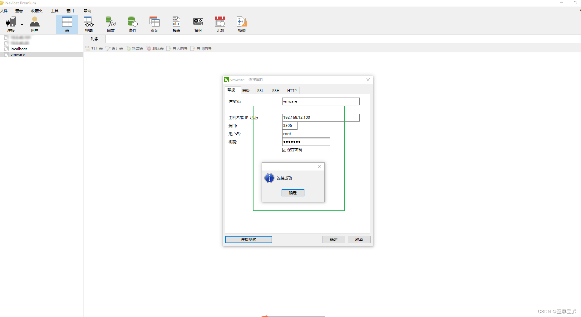
Task: Open the 报表 (Report) toolbar icon
Action: coord(176,24)
